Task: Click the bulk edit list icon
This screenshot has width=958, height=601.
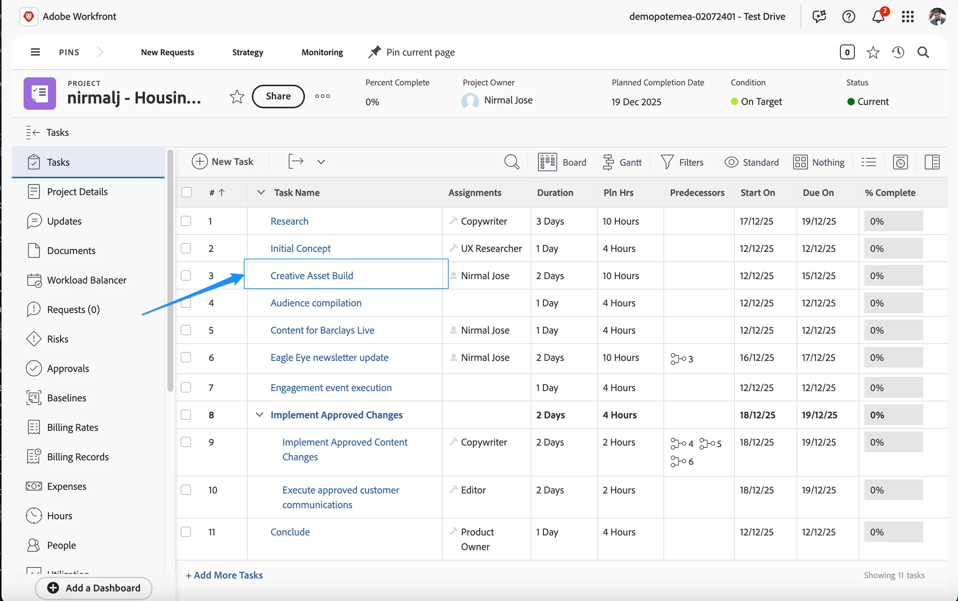Action: (x=868, y=162)
